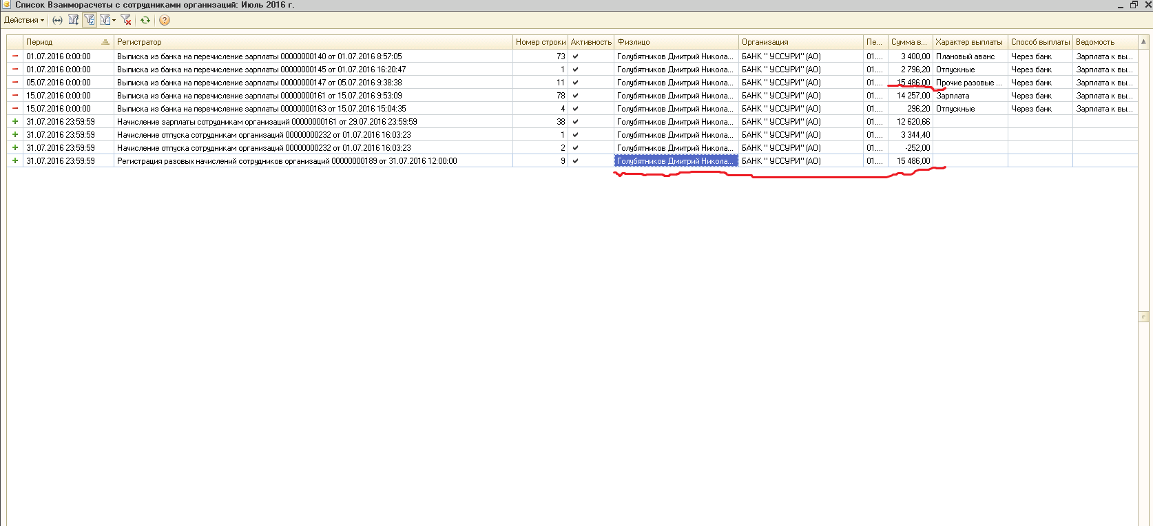Disable filter using funnel with red X
Image resolution: width=1153 pixels, height=526 pixels.
click(x=126, y=20)
